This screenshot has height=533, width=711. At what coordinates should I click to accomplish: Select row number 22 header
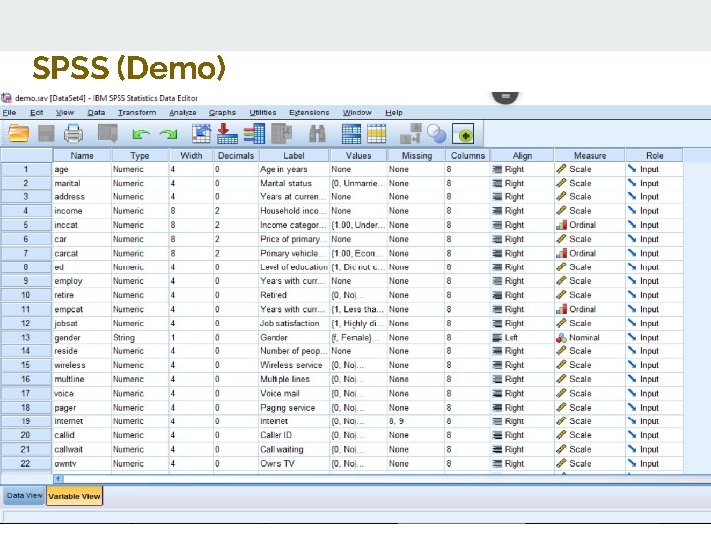(x=26, y=463)
